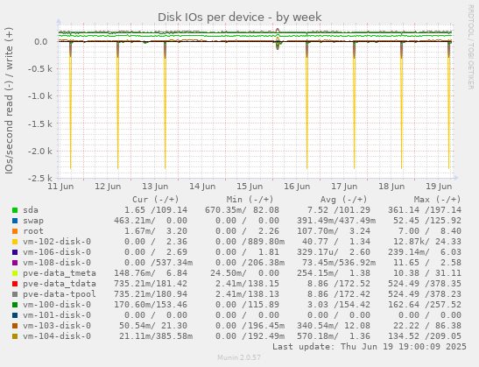Screen dimensions: 479x367
Task: Select the 'vm-108-disk-0' legend label
Action: pos(57,263)
